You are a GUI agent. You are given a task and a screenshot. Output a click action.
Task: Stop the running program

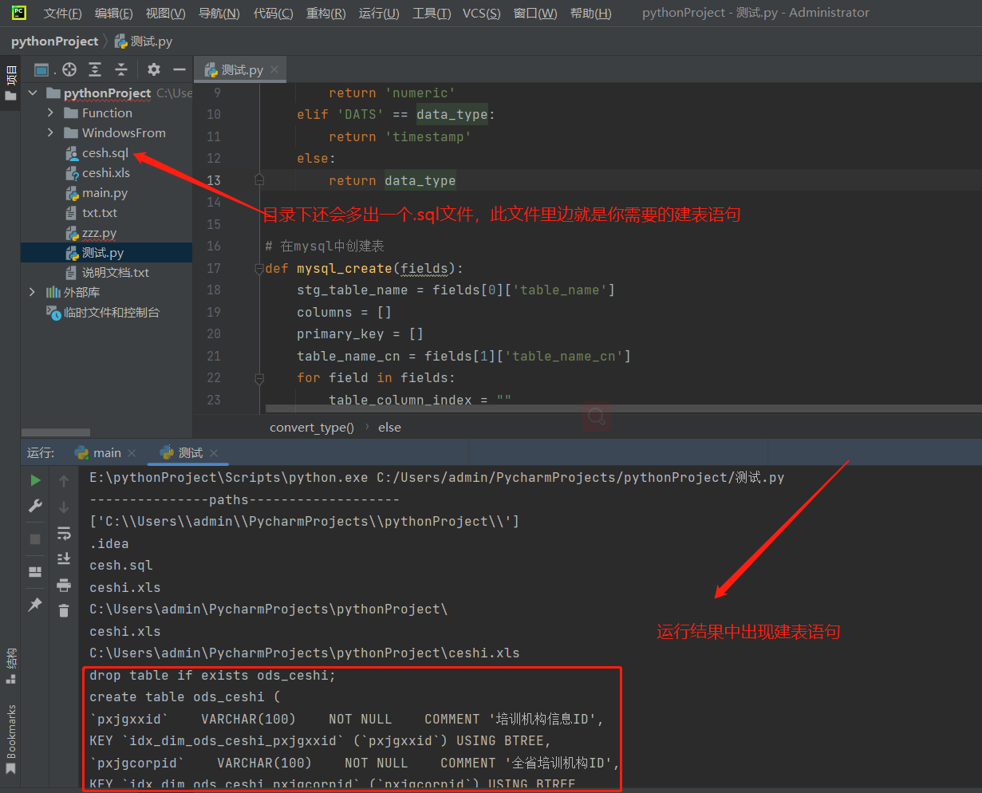(34, 538)
